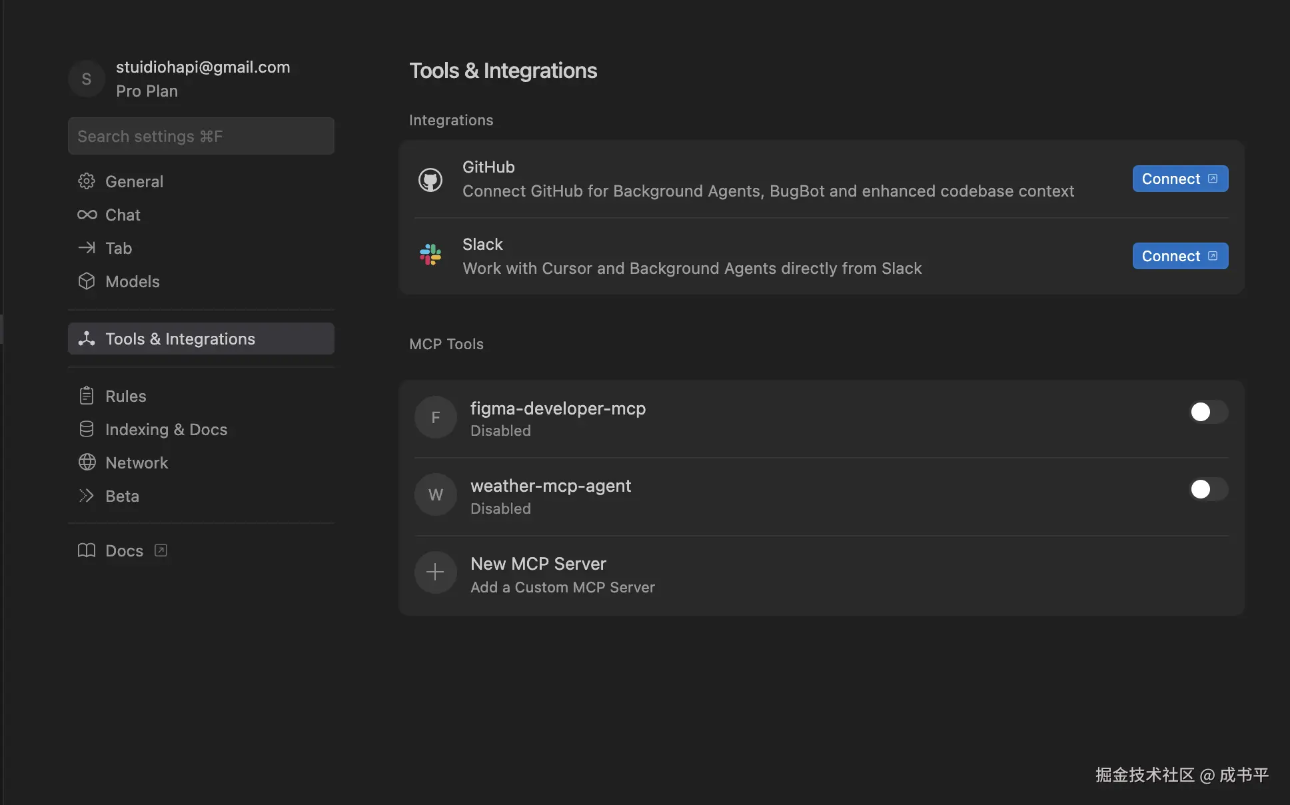
Task: Open the weather-mcp-agent server entry
Action: pyautogui.click(x=550, y=486)
